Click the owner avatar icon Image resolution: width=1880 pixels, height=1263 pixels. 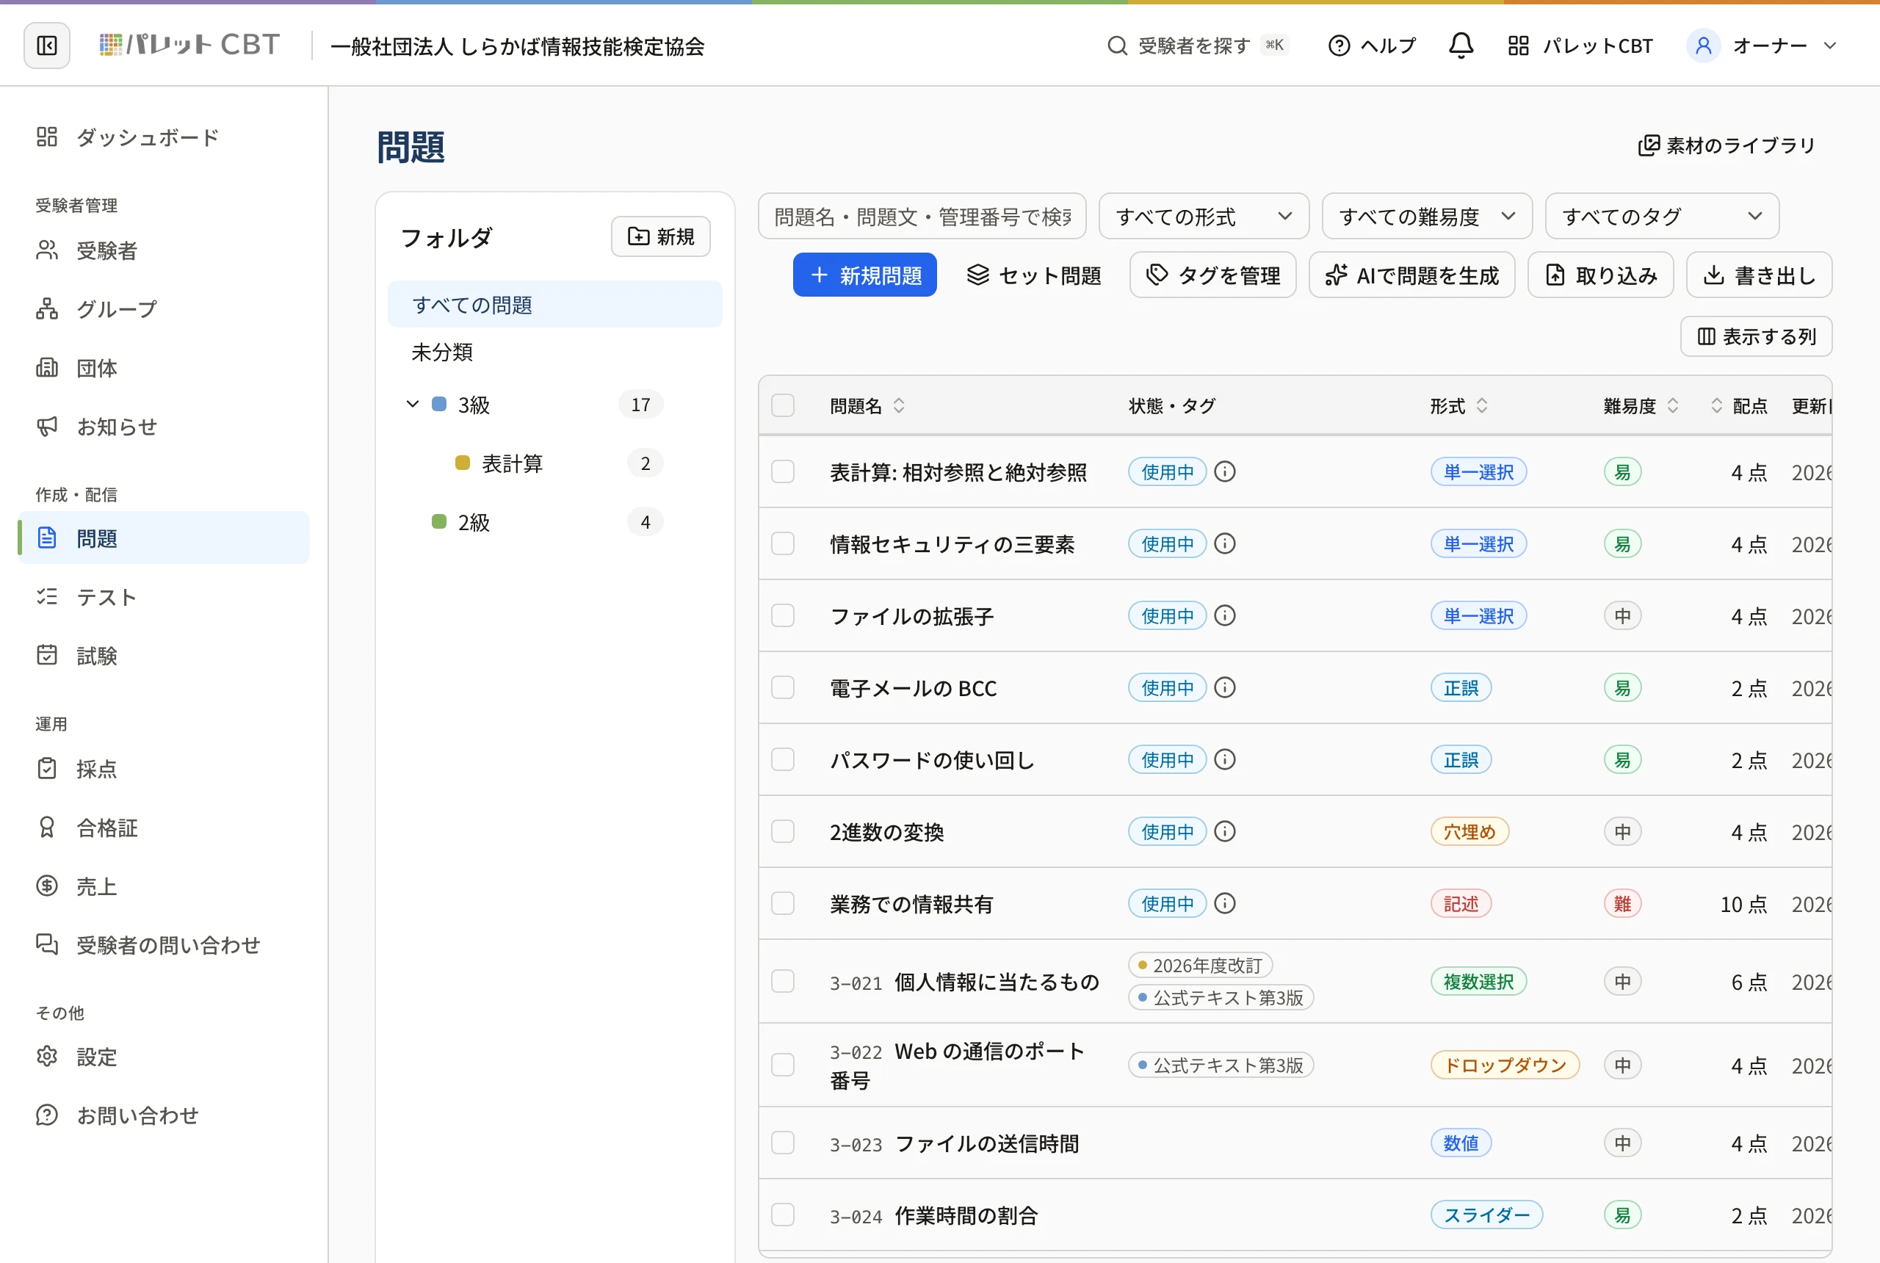[1703, 46]
